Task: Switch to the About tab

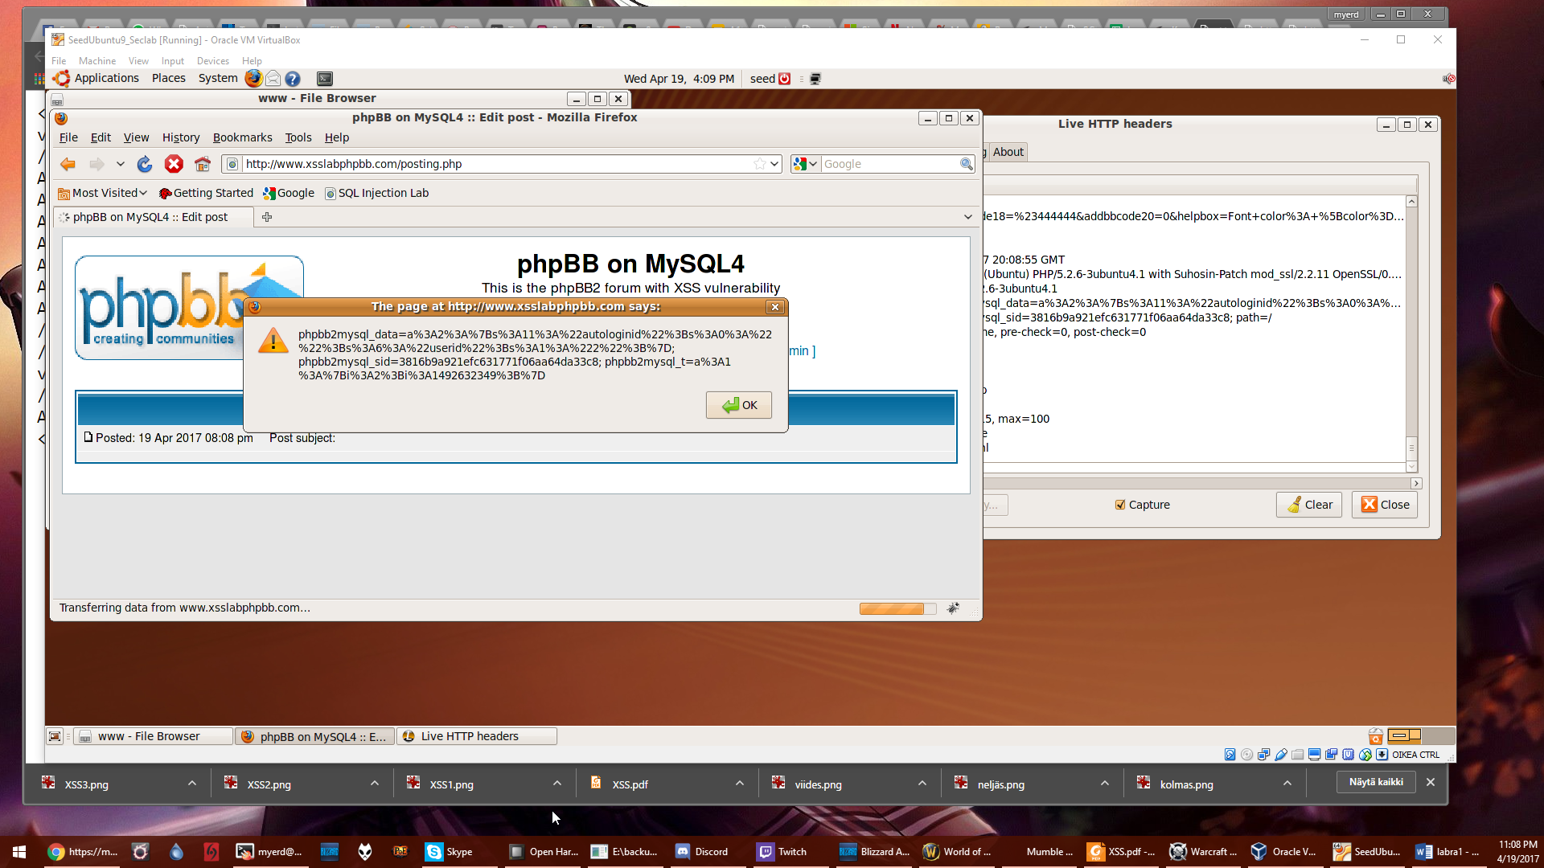Action: pos(1008,152)
